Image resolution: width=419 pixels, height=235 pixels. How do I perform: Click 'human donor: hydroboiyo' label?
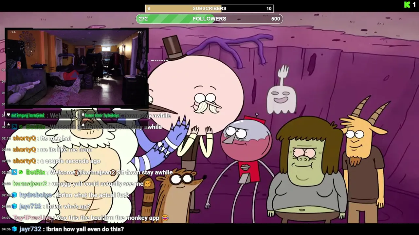pos(102,116)
